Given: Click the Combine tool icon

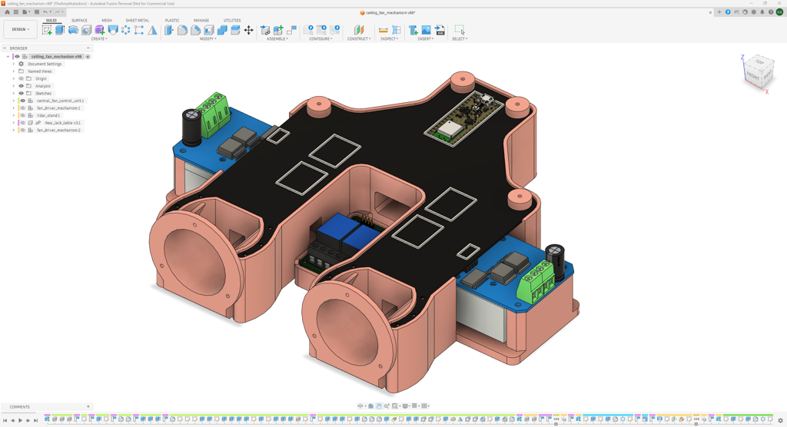Looking at the screenshot, I should tap(222, 30).
